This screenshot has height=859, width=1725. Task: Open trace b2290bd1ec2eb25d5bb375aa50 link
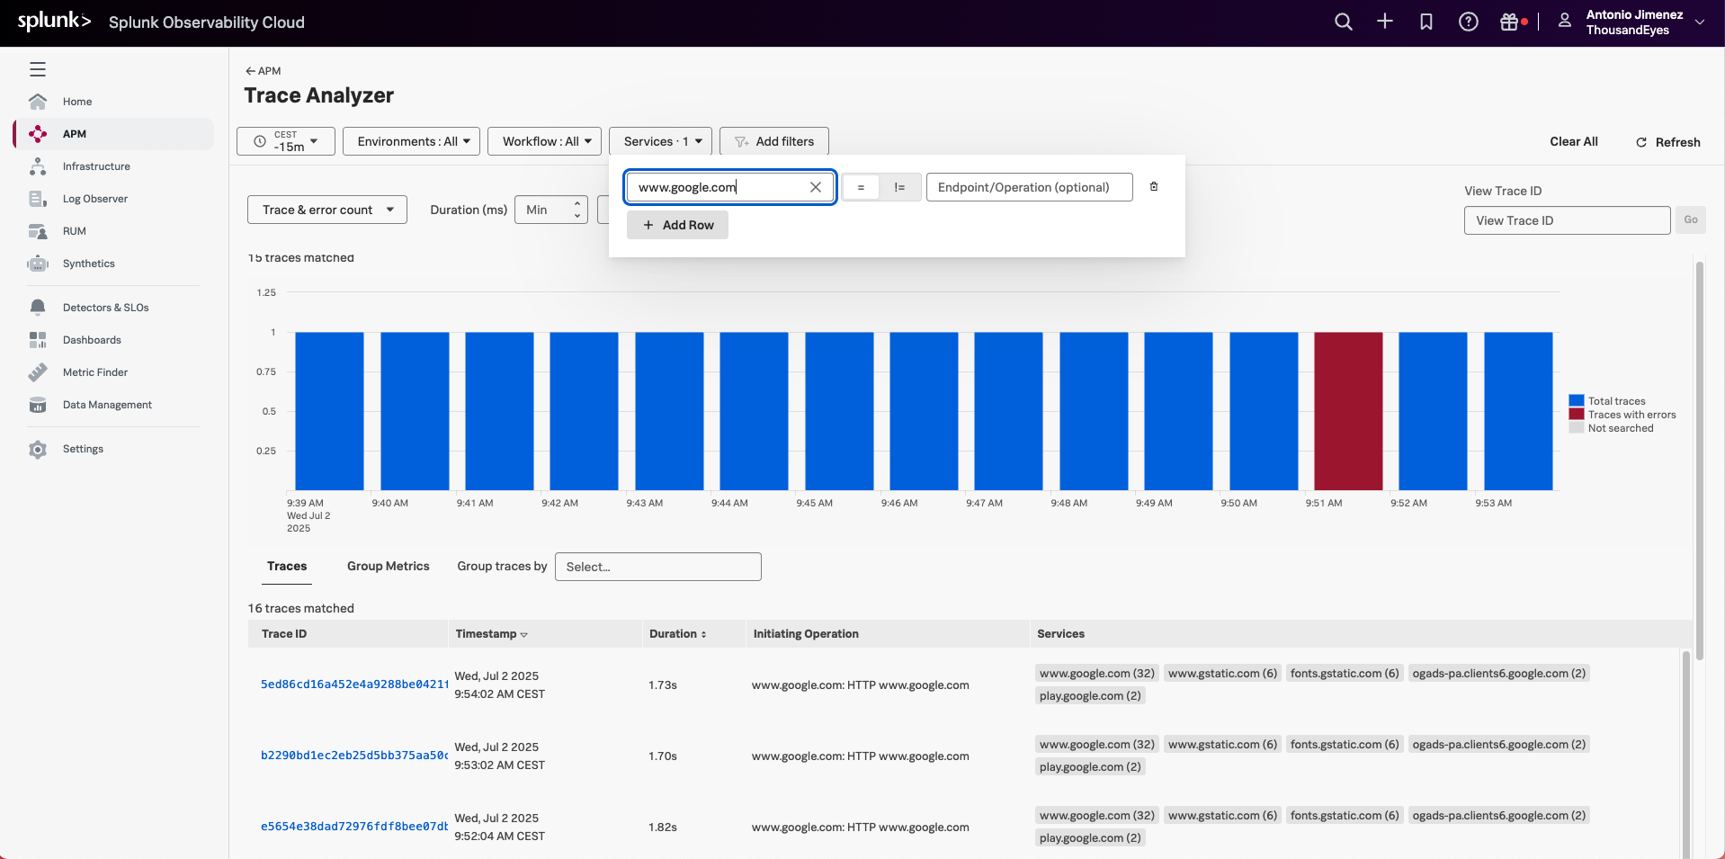point(354,756)
